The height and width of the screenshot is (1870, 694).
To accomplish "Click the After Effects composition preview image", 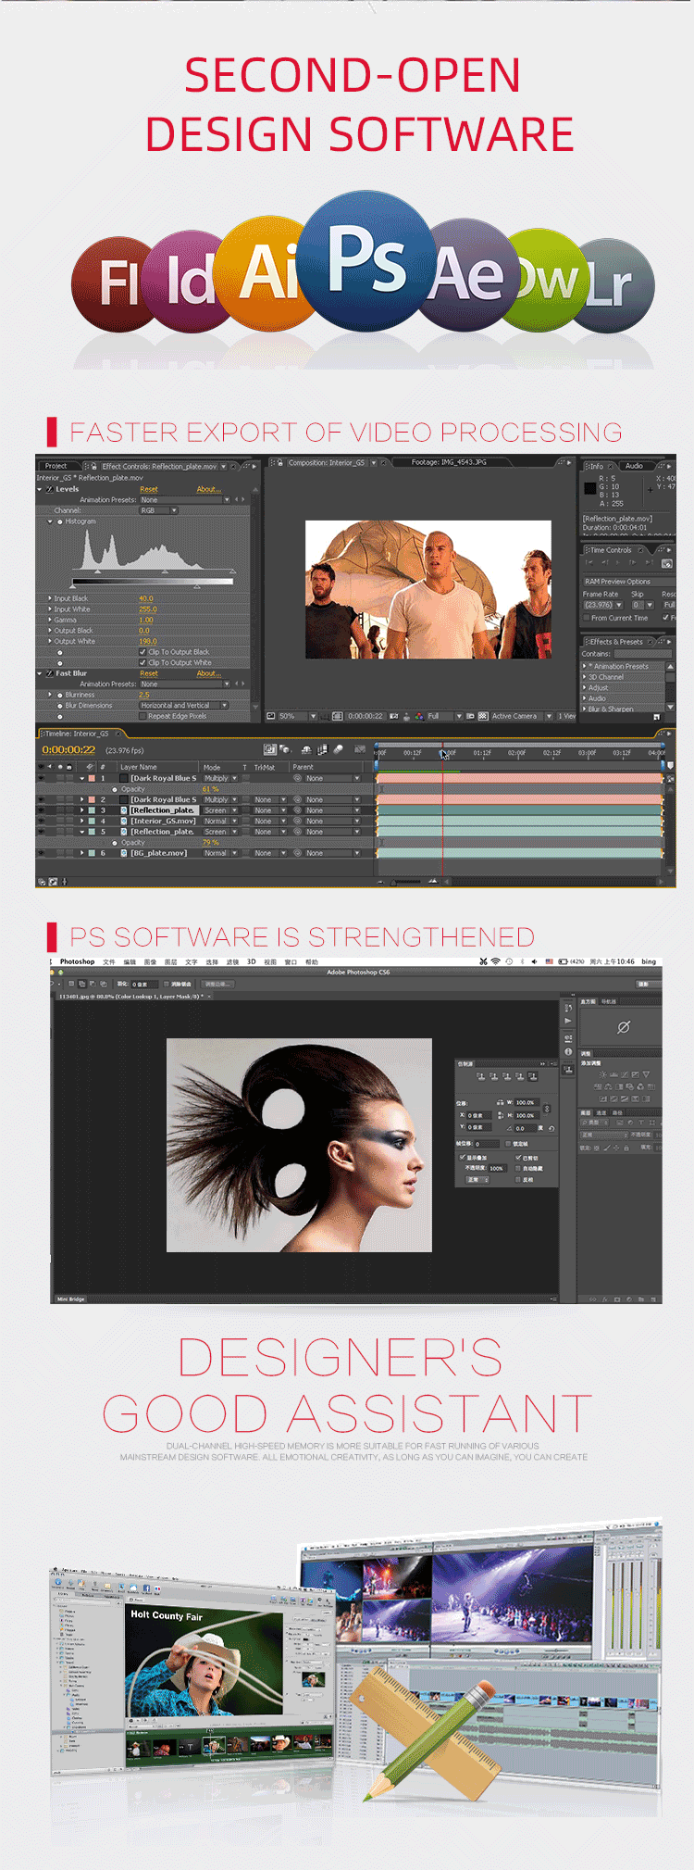I will click(x=428, y=589).
